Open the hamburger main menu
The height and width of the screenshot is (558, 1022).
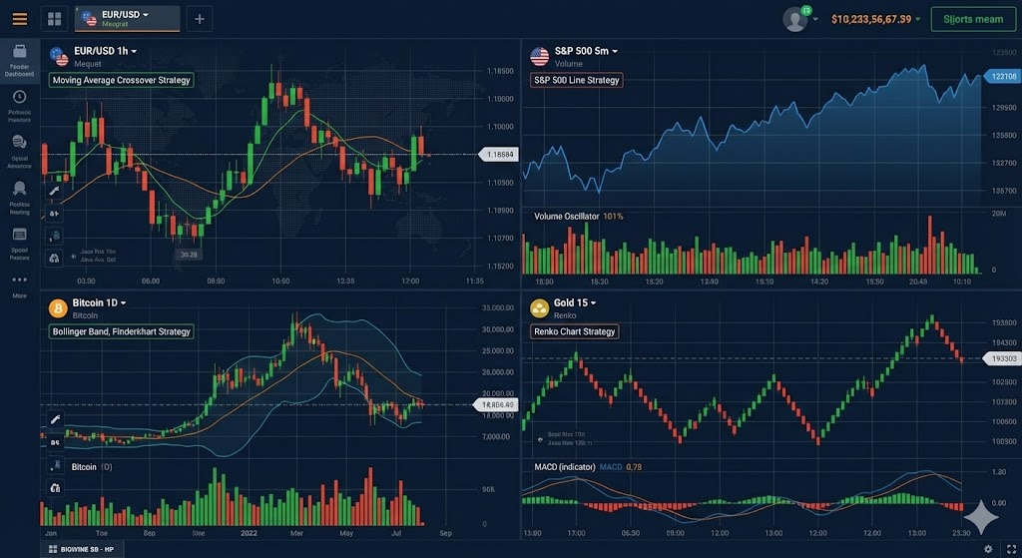tap(20, 19)
